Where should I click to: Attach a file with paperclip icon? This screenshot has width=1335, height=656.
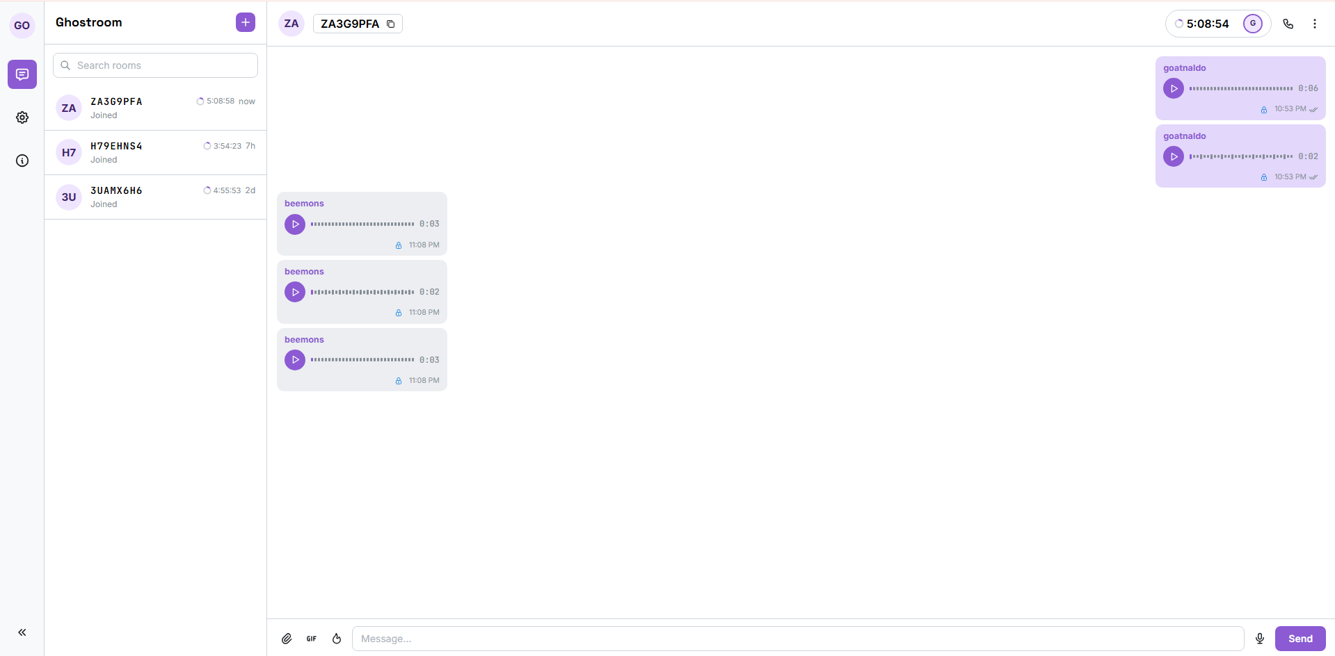coord(287,639)
